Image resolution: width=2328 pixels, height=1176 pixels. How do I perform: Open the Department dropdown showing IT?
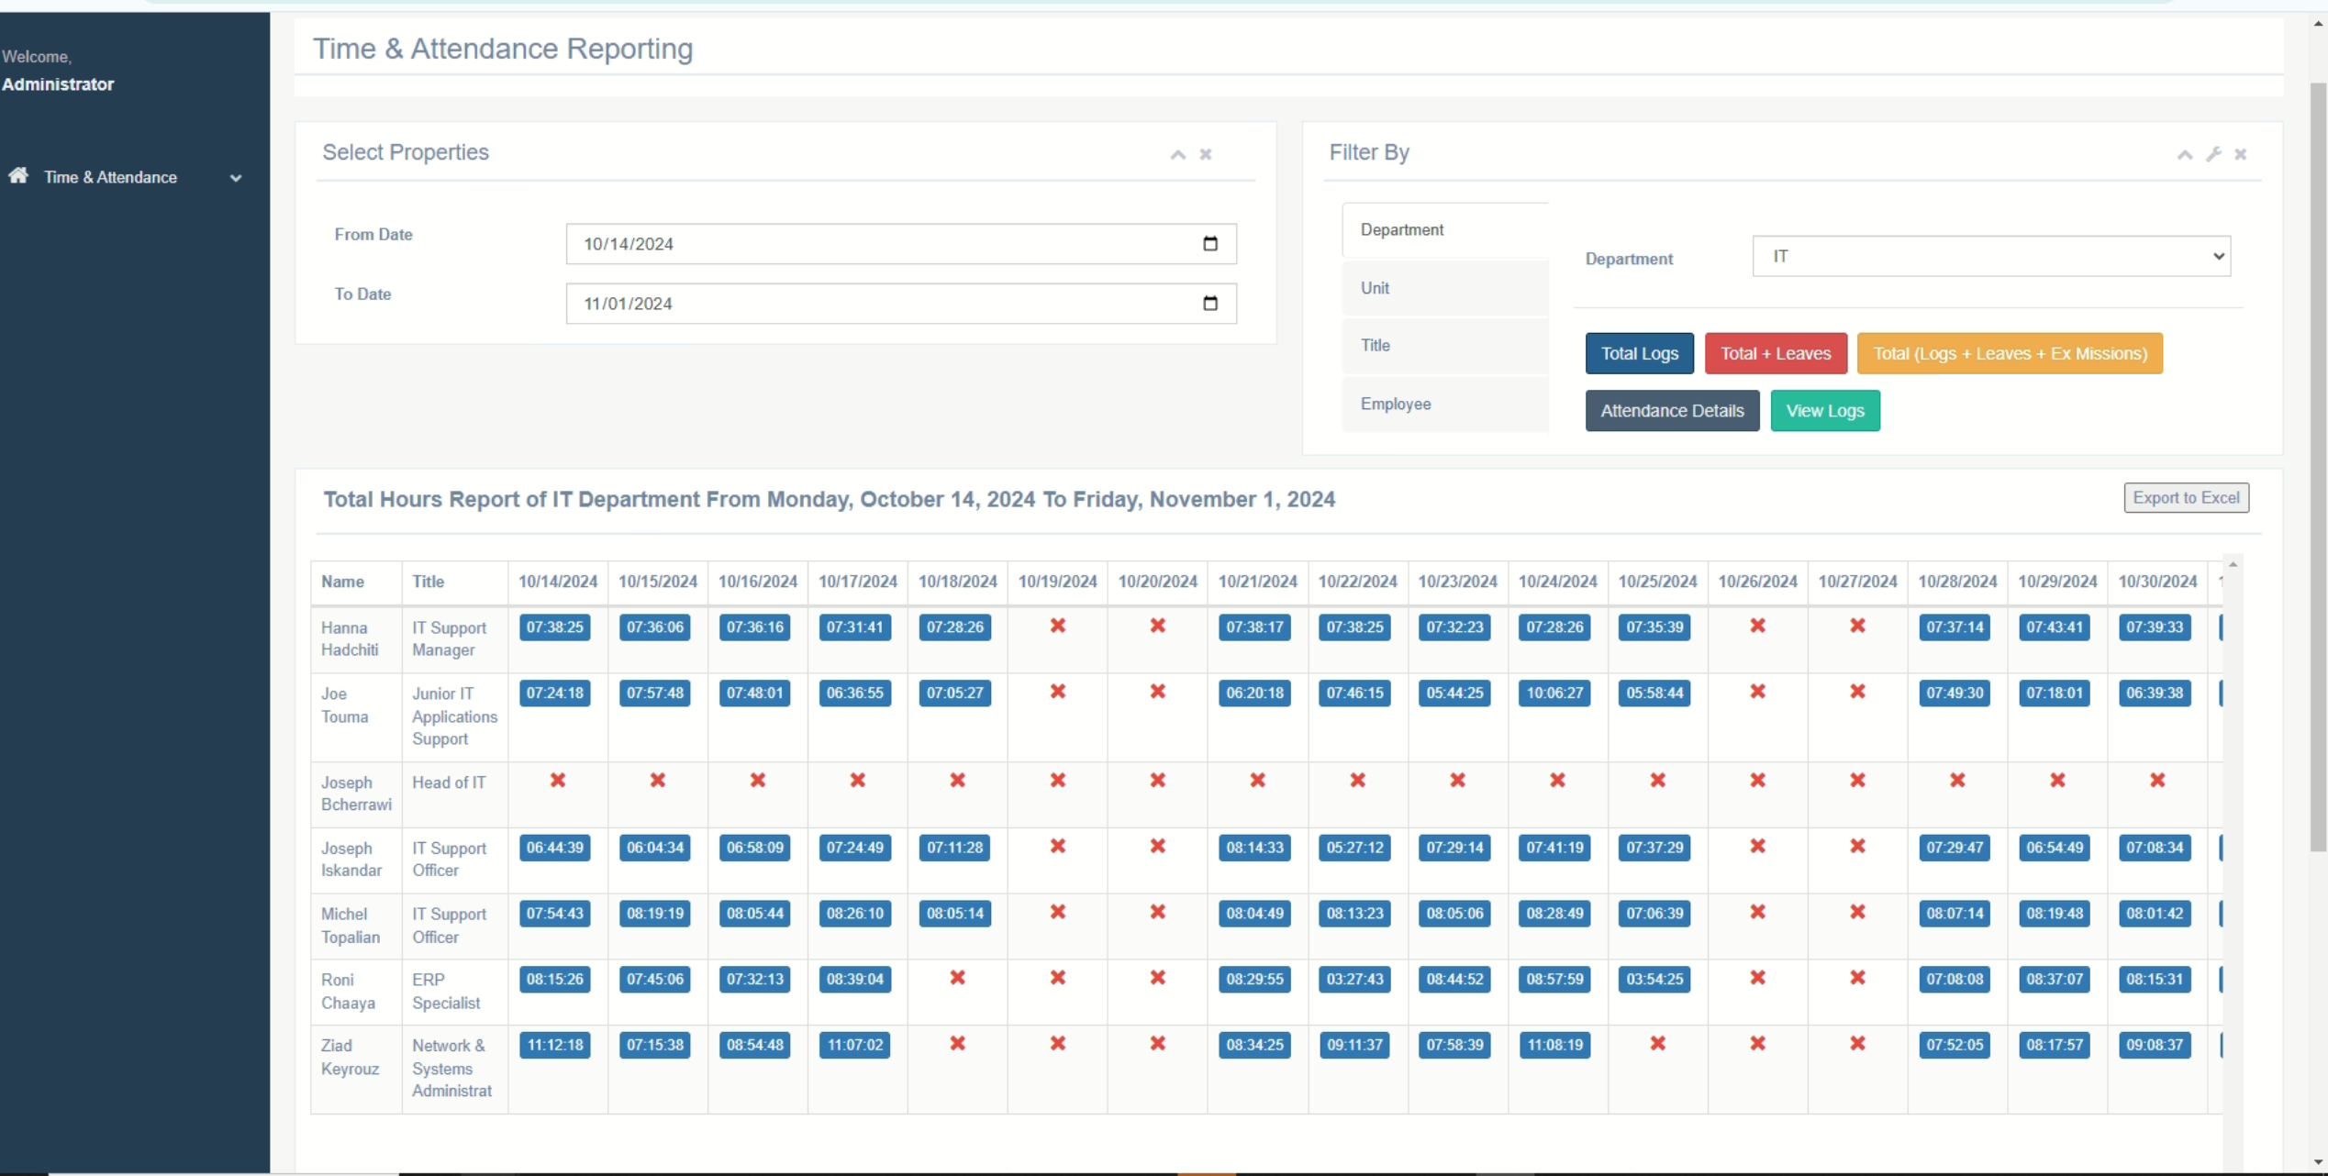tap(1990, 256)
